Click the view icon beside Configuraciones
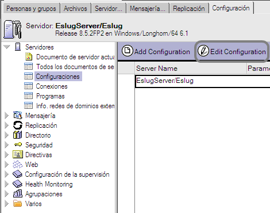Image resolution: width=270 pixels, height=213 pixels. [x=28, y=76]
